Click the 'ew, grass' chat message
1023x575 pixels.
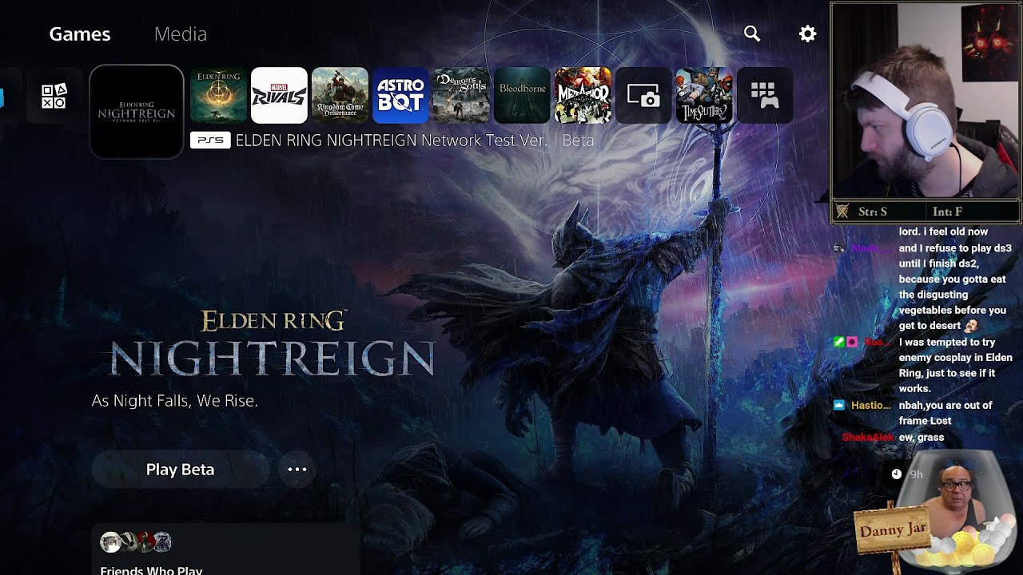[921, 438]
